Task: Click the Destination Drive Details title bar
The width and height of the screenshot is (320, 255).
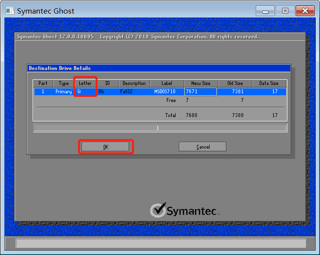Action: [x=159, y=68]
